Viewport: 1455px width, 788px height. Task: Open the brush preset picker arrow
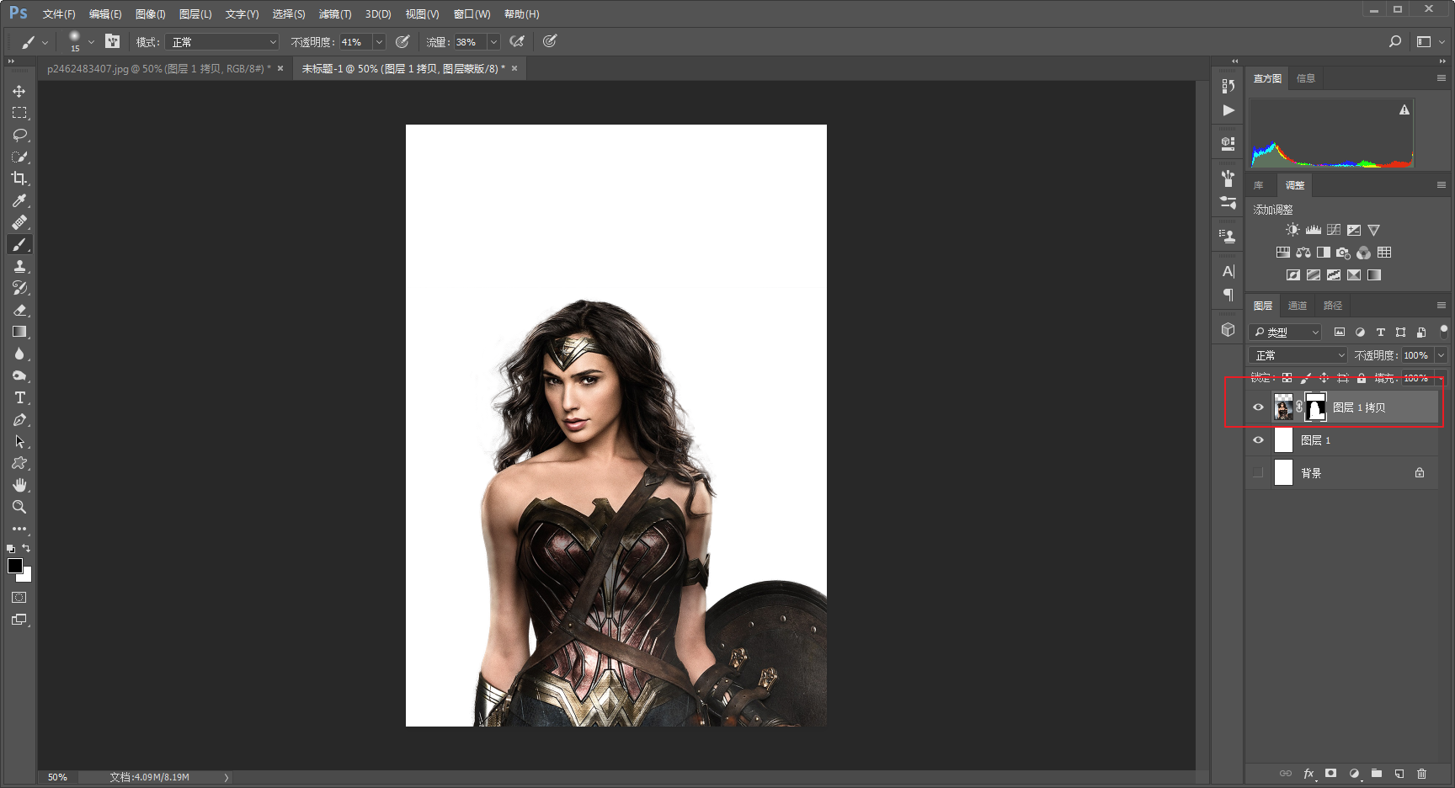91,41
